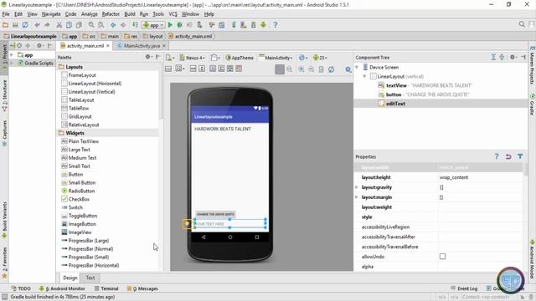Click Properties panel help question icon
This screenshot has height=301, width=536.
pyautogui.click(x=497, y=156)
